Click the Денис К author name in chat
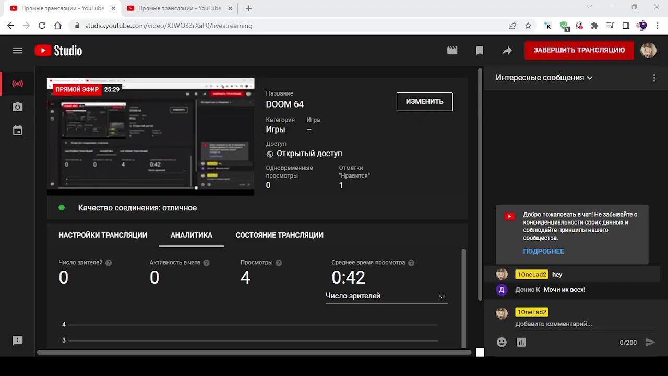Screen dimensions: 668x376 (x=528, y=290)
